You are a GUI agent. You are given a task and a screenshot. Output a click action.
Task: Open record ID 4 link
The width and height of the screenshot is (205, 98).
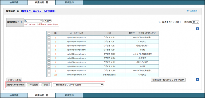point(56,50)
